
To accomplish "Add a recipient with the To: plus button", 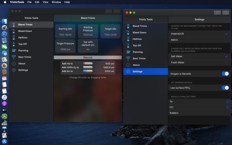I will [x=227, y=101].
